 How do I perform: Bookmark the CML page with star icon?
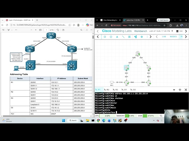pyautogui.click(x=164, y=26)
